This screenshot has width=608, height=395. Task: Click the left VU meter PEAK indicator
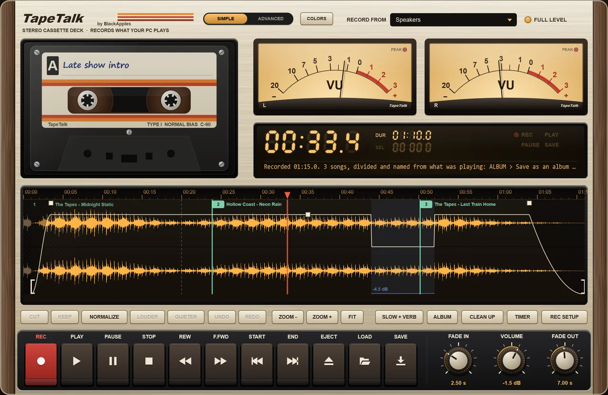point(405,49)
